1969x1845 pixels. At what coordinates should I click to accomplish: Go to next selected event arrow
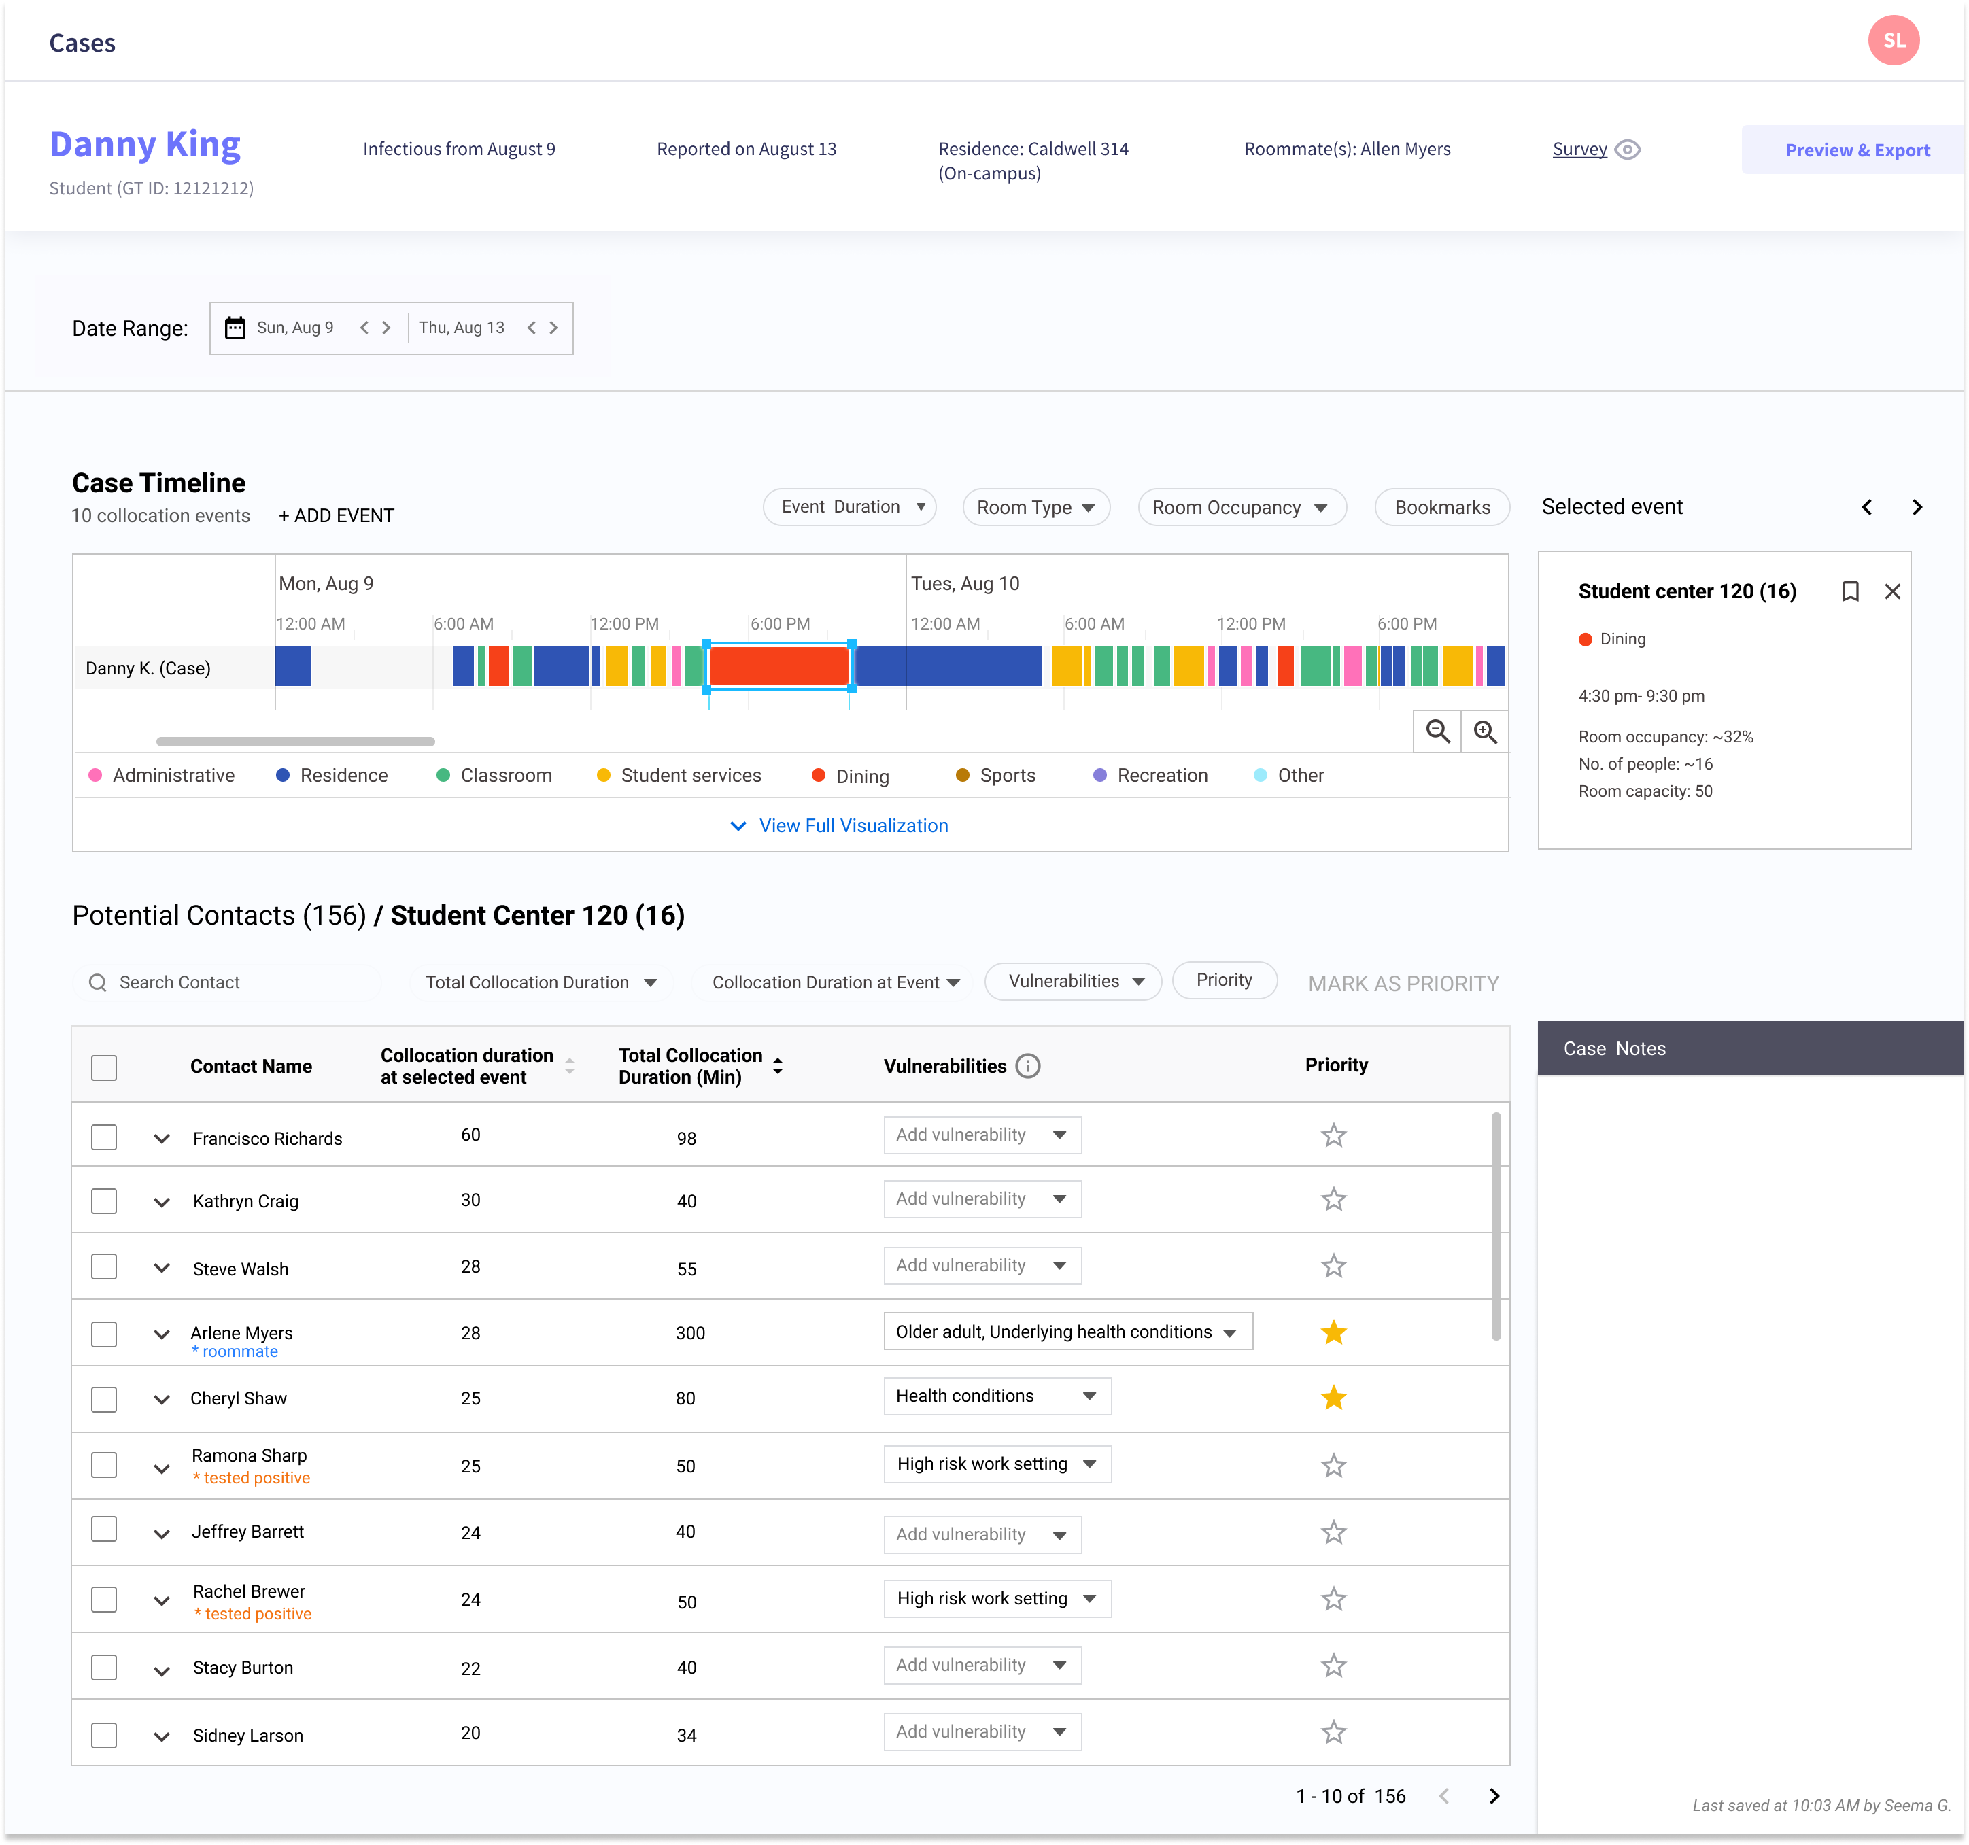tap(1917, 507)
